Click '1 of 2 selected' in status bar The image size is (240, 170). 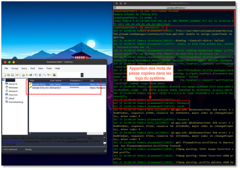[x=10, y=149]
